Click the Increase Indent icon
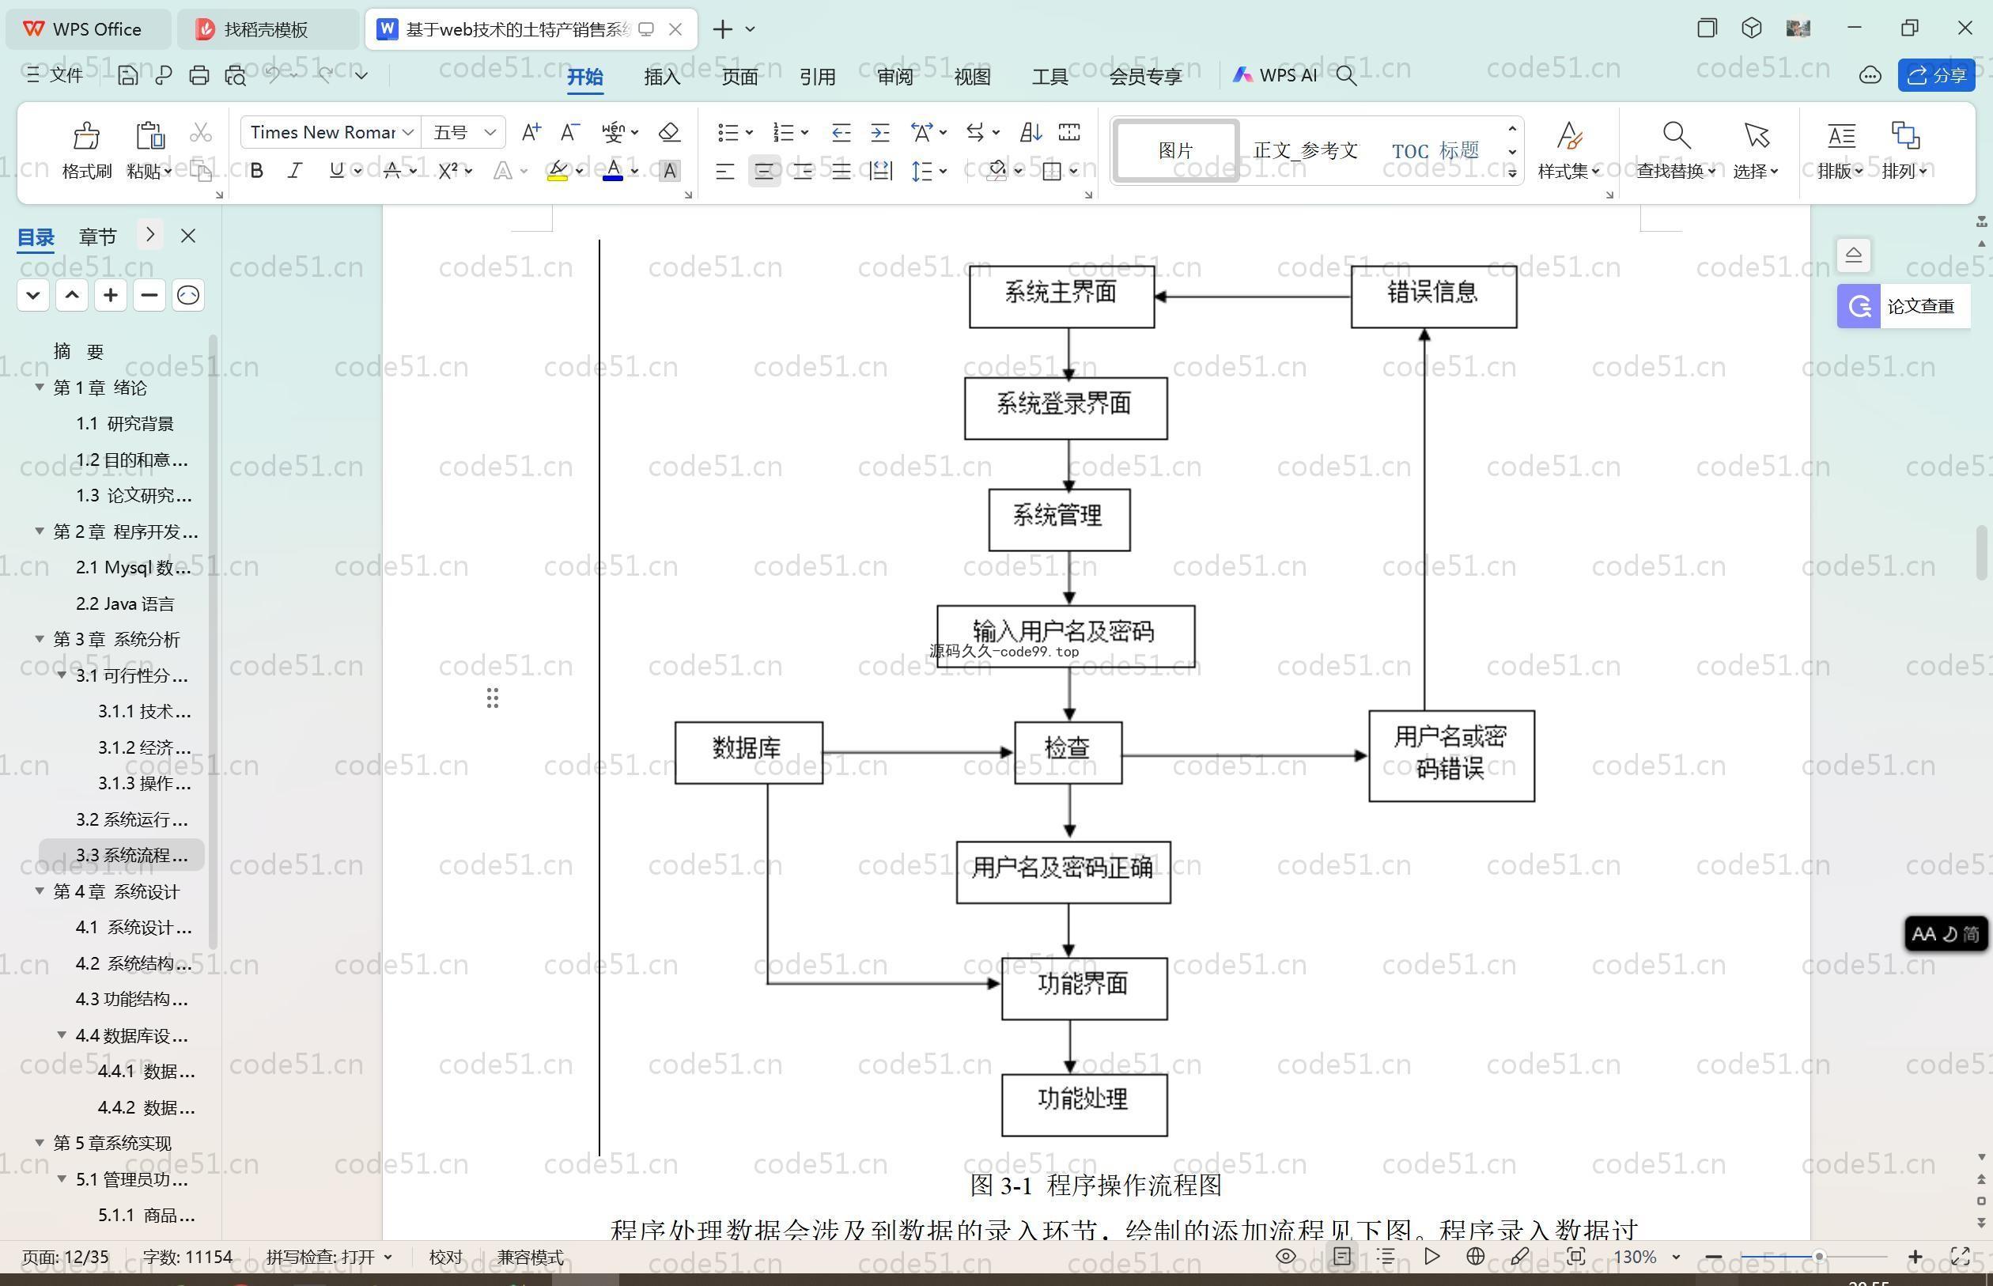1993x1286 pixels. (x=880, y=132)
